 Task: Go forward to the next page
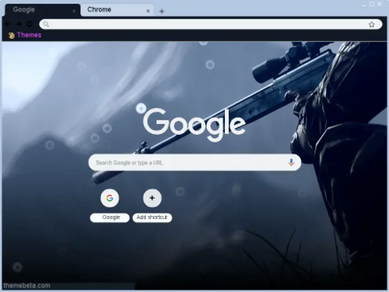click(x=18, y=24)
